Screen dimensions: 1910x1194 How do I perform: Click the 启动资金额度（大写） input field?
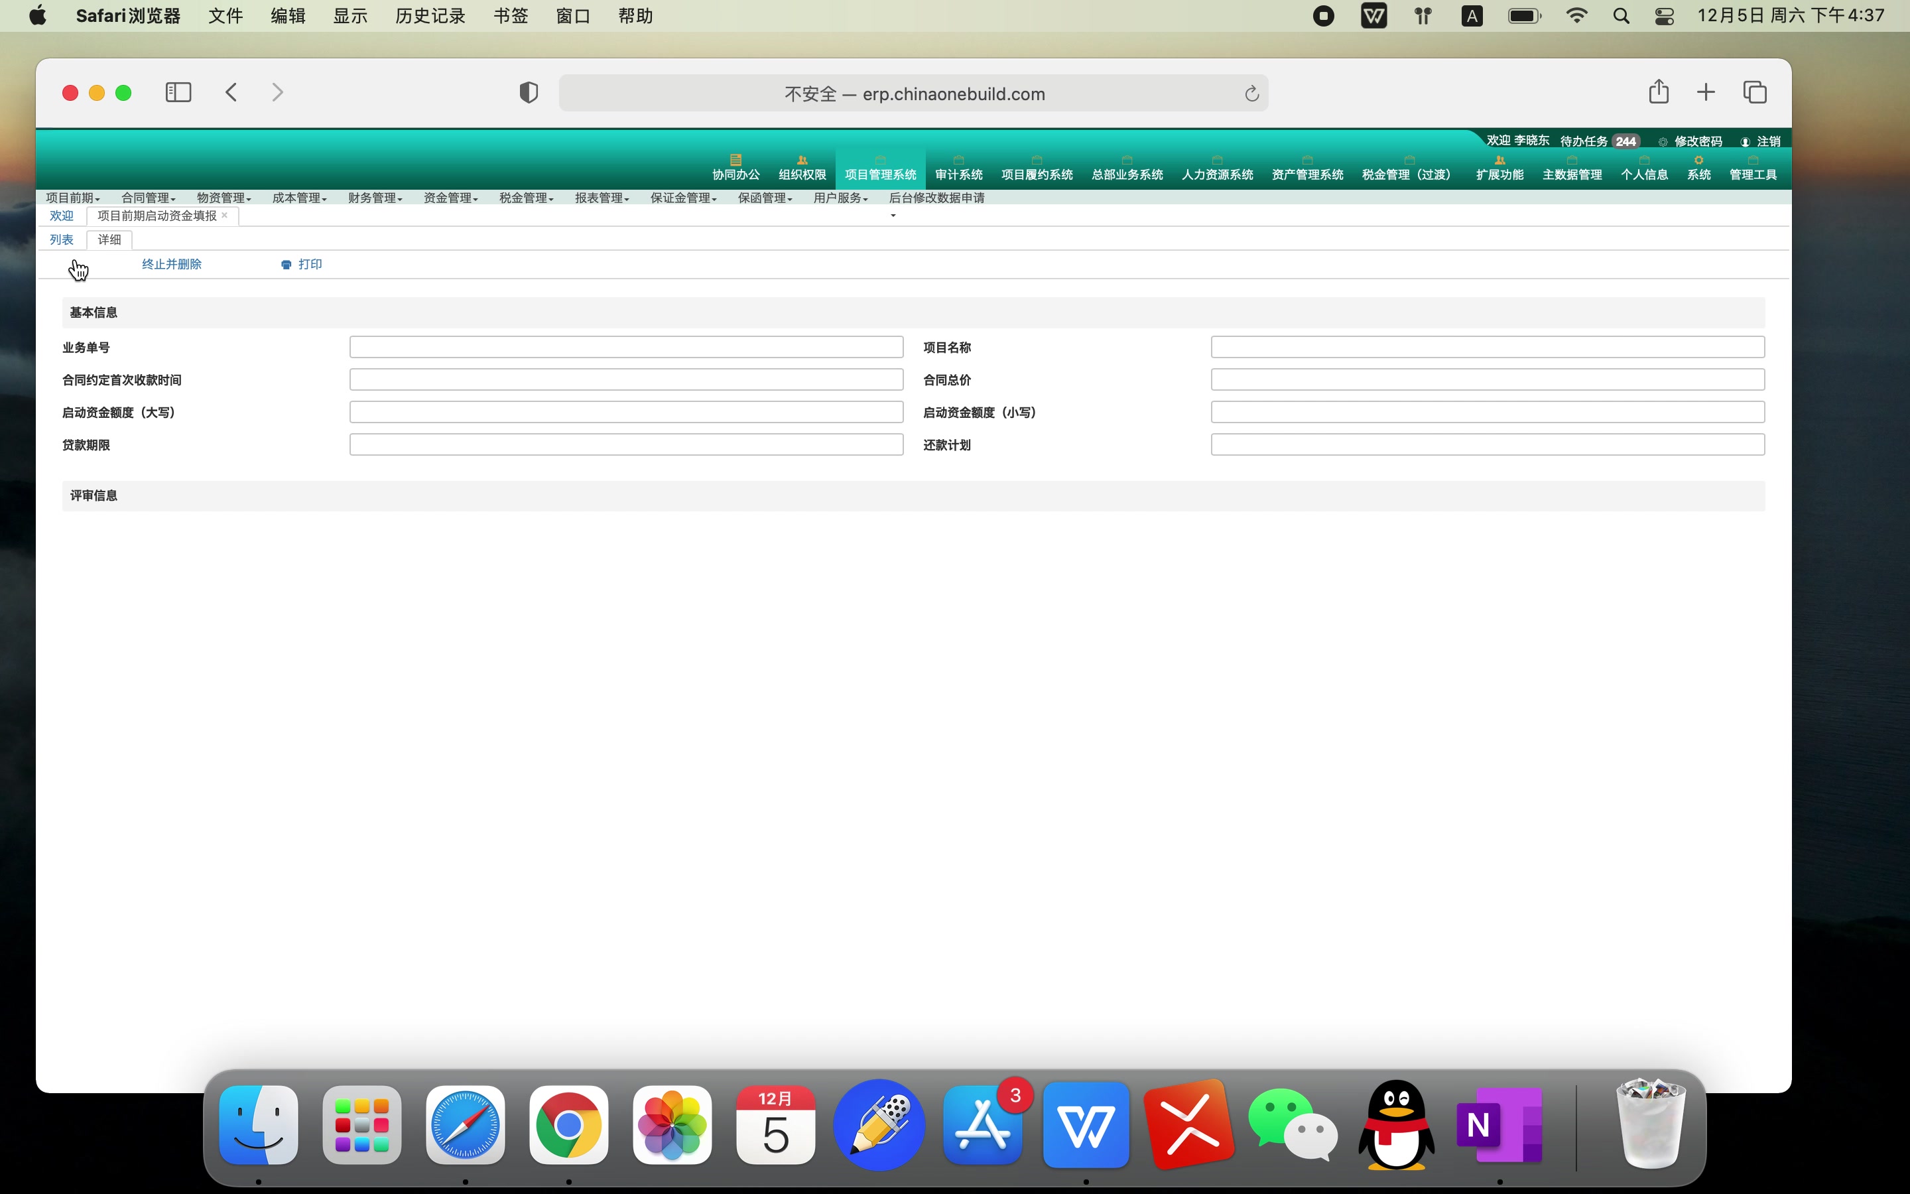coord(627,412)
